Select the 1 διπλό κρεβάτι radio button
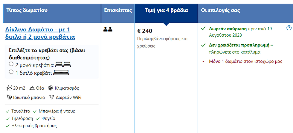Viewport: 293px width, 133px height. (11, 72)
